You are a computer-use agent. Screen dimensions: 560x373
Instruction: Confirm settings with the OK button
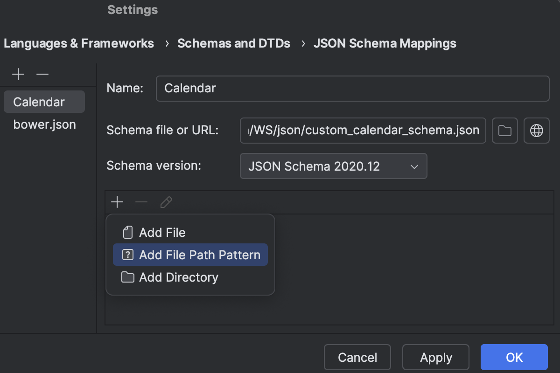[514, 357]
